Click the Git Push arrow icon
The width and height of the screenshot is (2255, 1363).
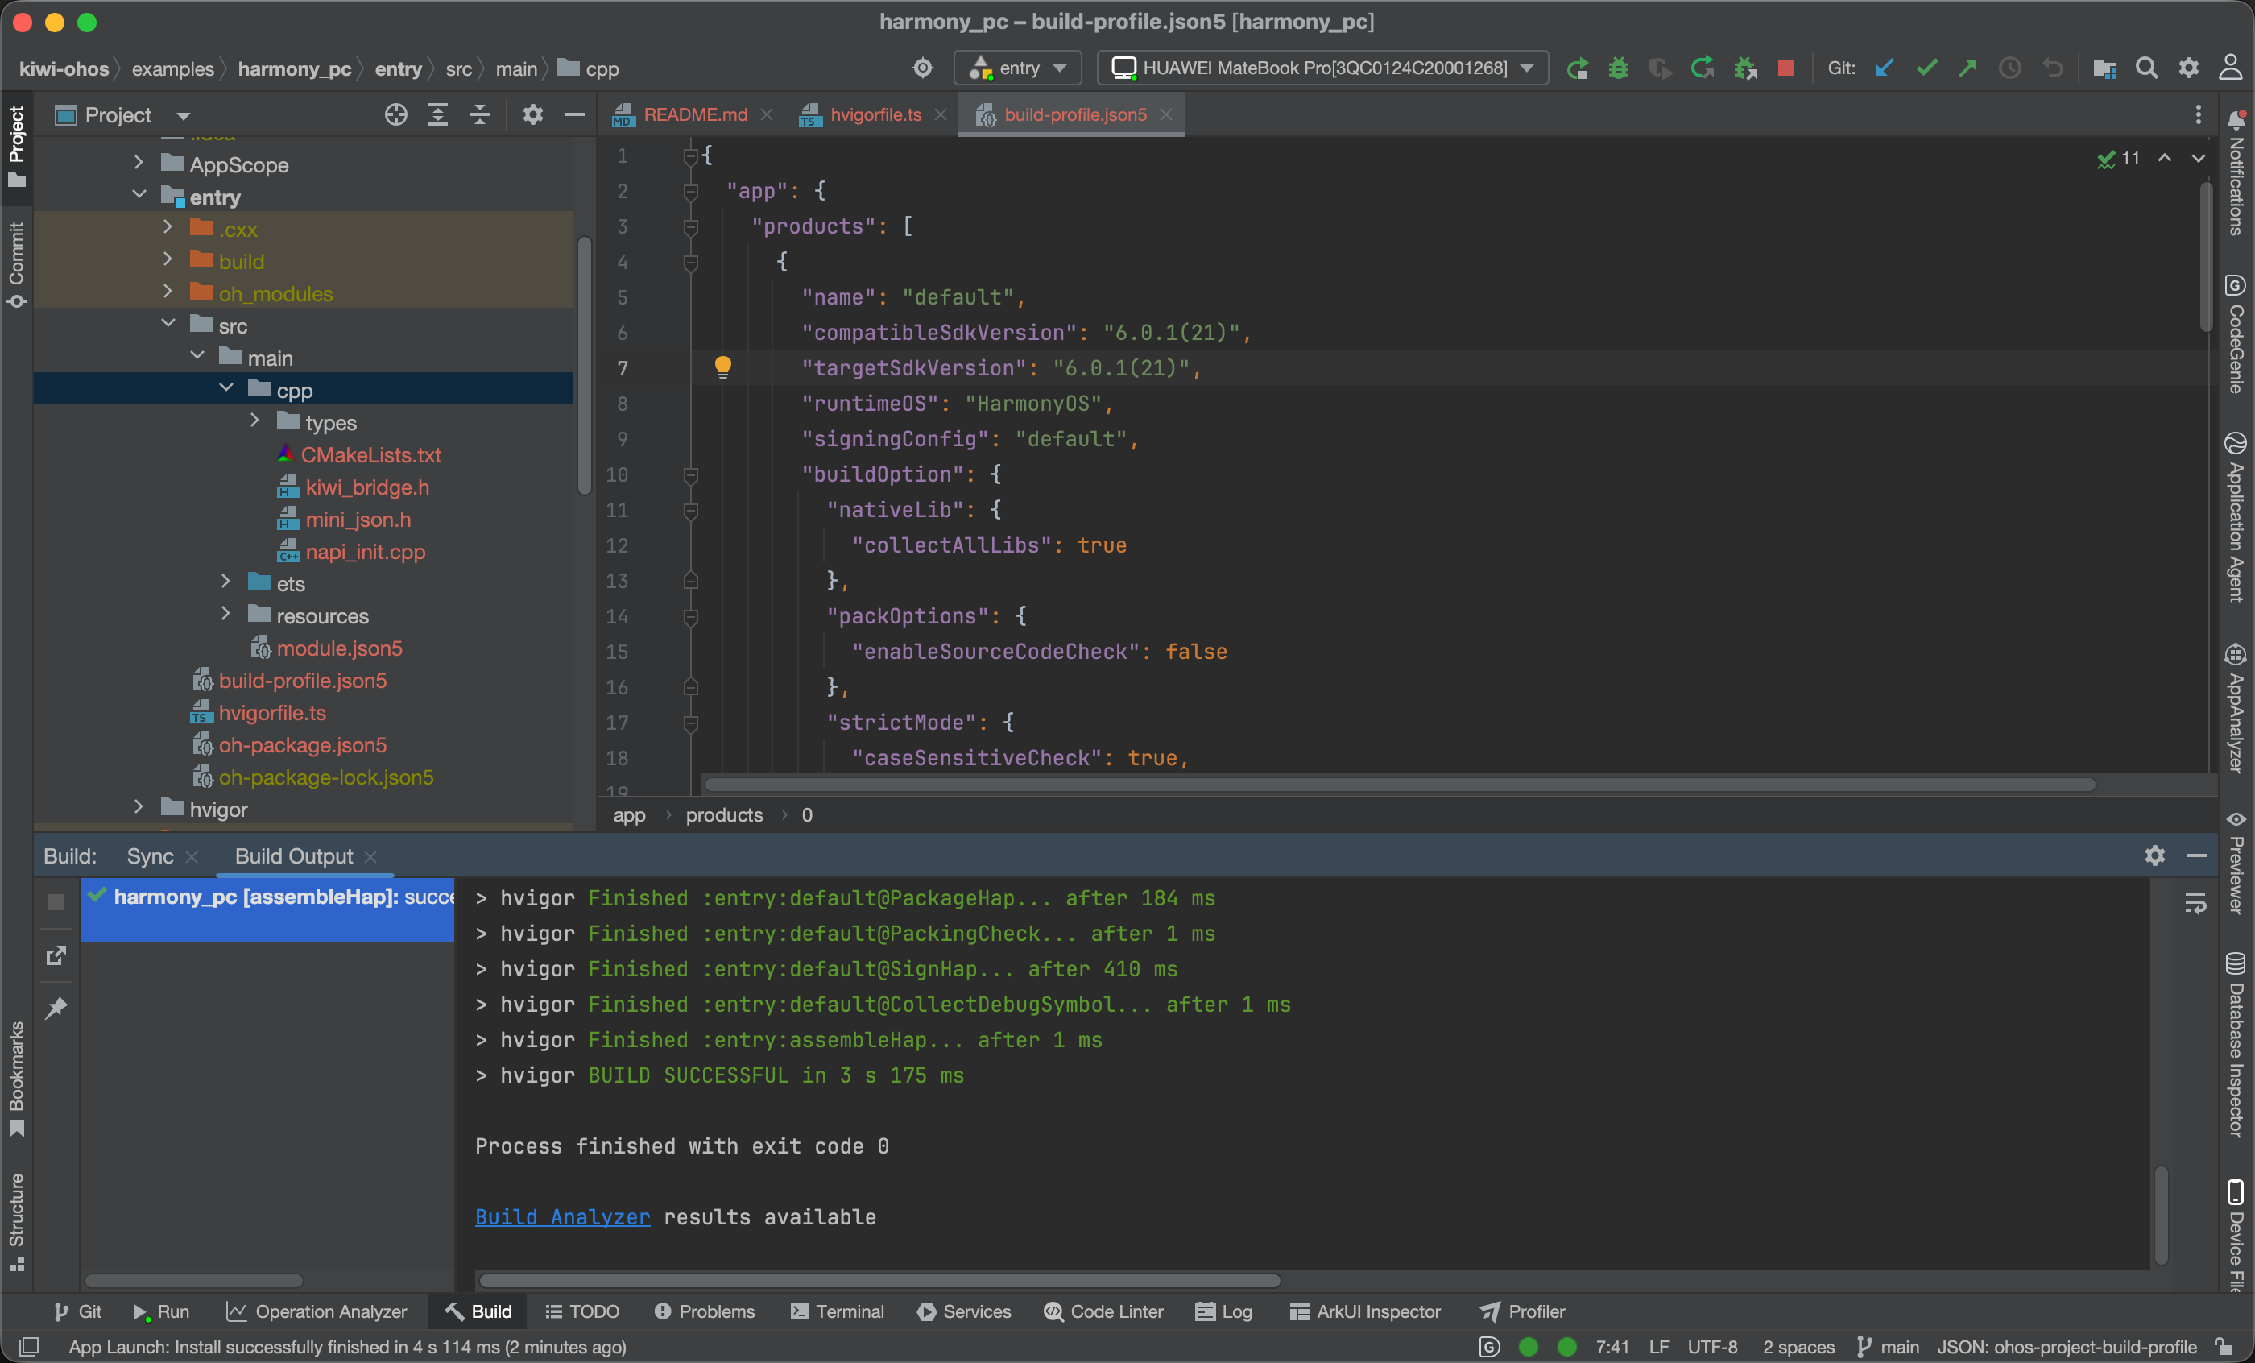pos(1967,68)
